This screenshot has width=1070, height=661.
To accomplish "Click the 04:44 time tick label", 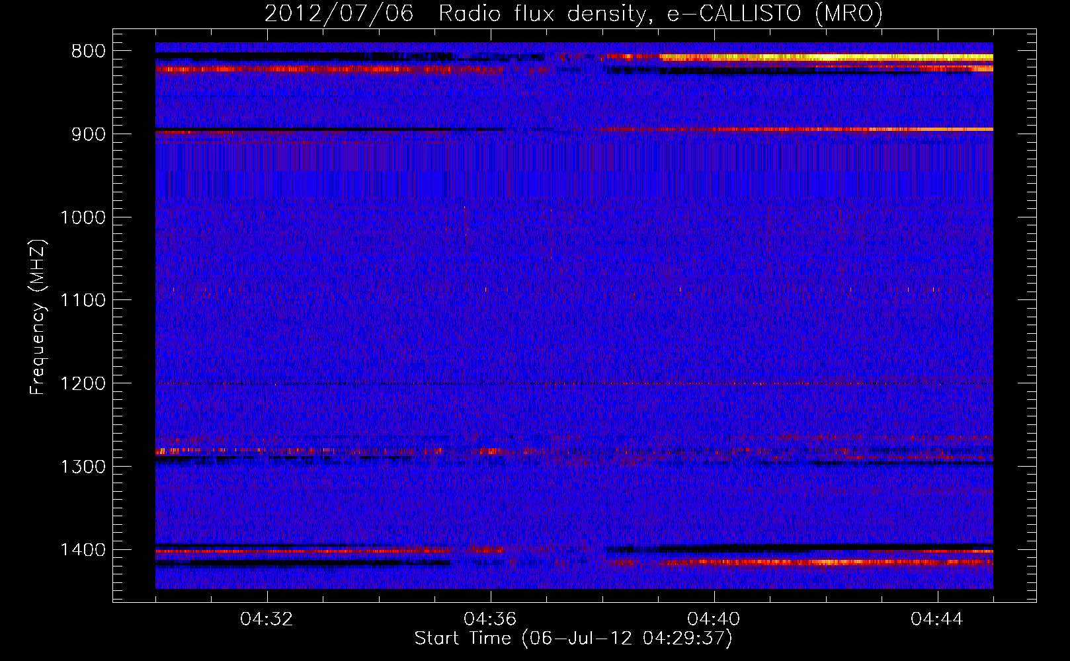I will tap(937, 619).
